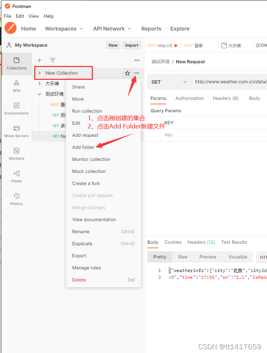The height and width of the screenshot is (353, 267).
Task: Star the New Collection item
Action: pos(127,73)
